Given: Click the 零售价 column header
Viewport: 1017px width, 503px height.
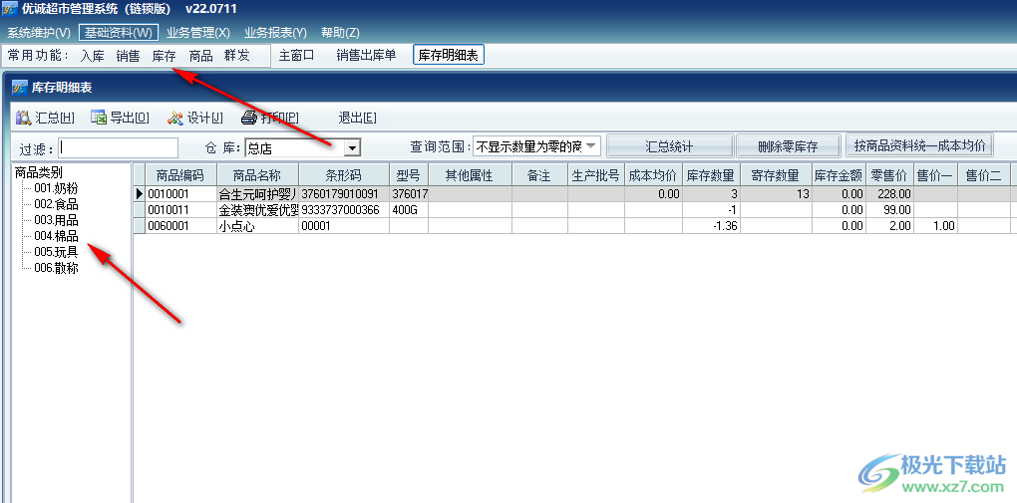Looking at the screenshot, I should click(889, 175).
